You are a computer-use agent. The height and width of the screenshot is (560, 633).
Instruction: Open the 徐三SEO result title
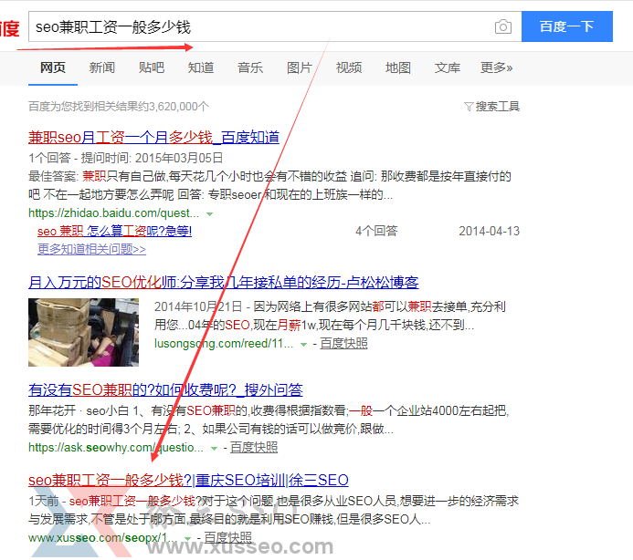point(188,480)
